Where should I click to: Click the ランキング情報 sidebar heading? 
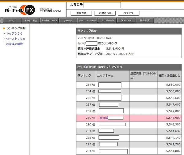[16, 28]
